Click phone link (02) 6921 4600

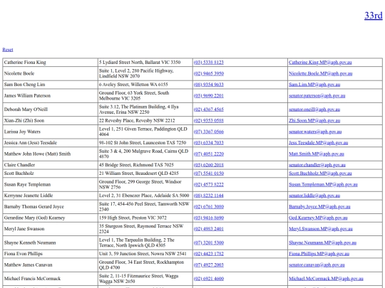coord(208,279)
